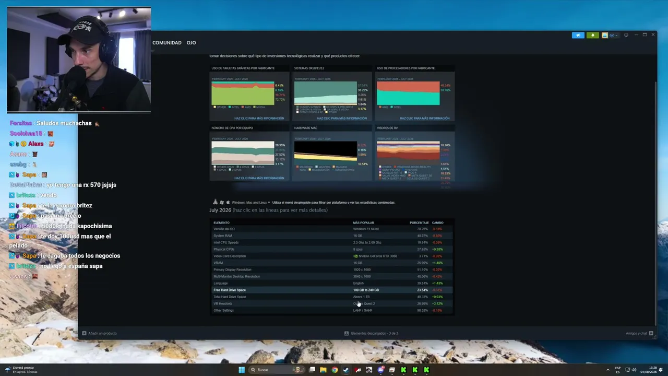This screenshot has height=376, width=668.
Task: Click the LAHF / SAHF value
Action: (x=362, y=310)
